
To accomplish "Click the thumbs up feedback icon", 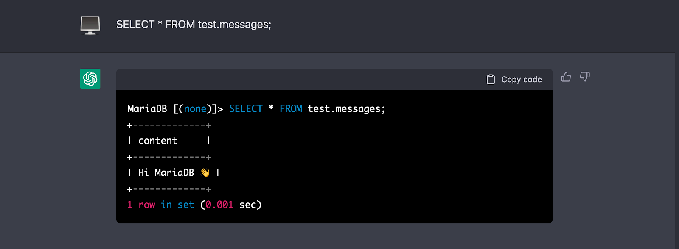I will point(566,77).
